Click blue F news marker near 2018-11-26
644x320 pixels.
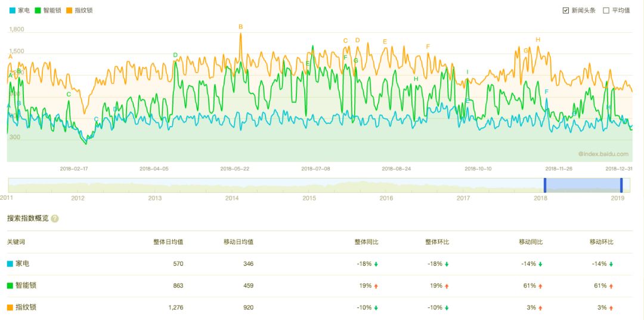click(x=546, y=92)
